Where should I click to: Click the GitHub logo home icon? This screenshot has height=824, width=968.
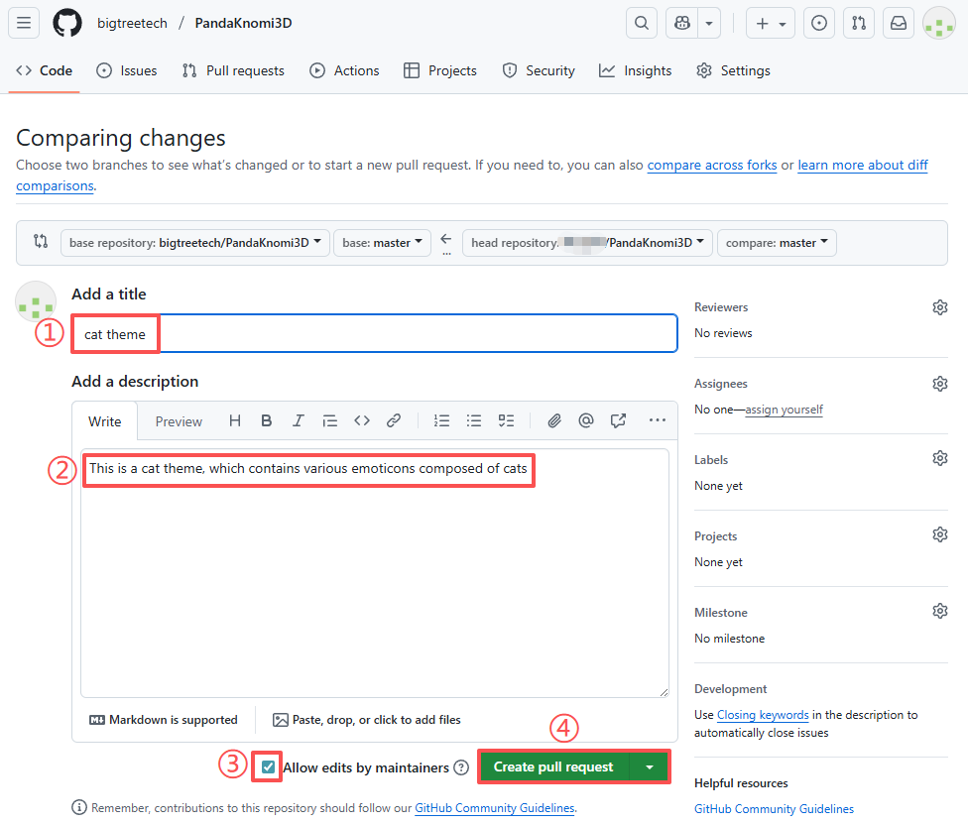(x=67, y=24)
